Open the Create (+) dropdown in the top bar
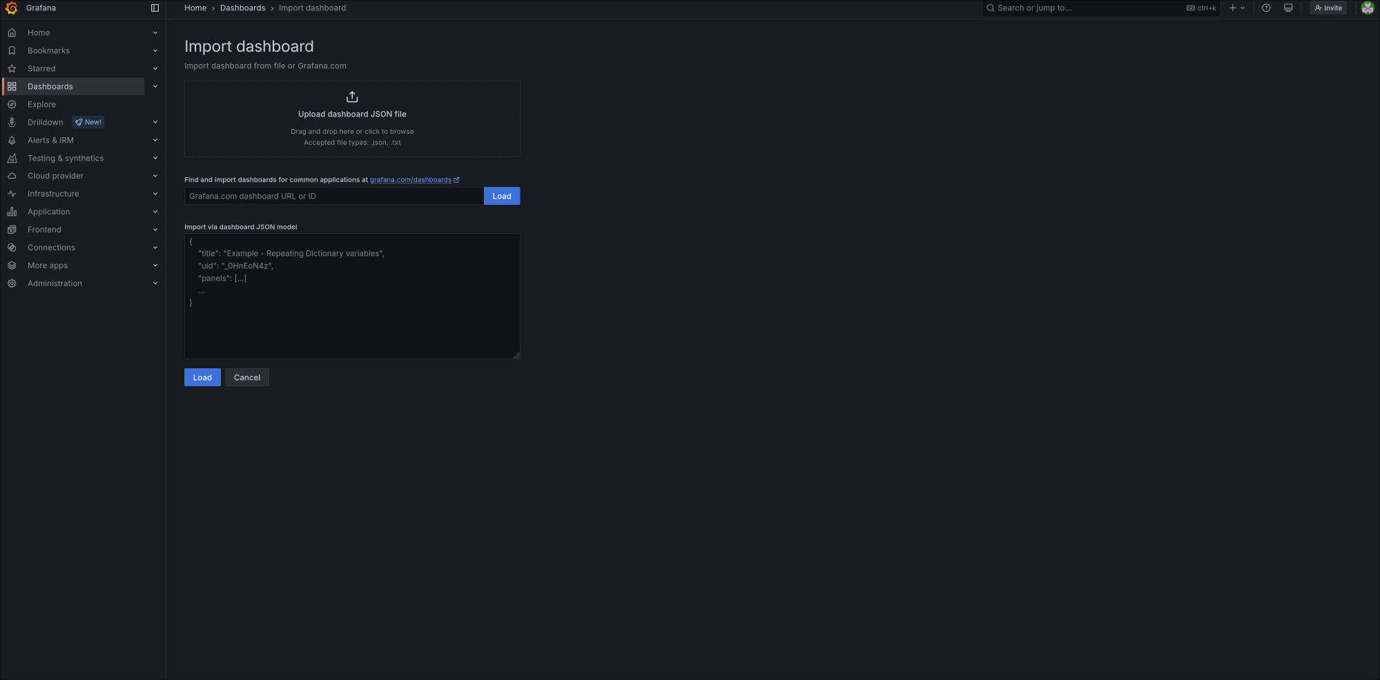The height and width of the screenshot is (680, 1380). coord(1237,8)
